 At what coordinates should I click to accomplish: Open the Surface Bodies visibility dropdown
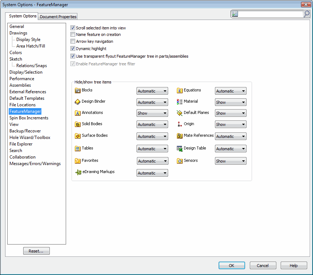(x=152, y=136)
